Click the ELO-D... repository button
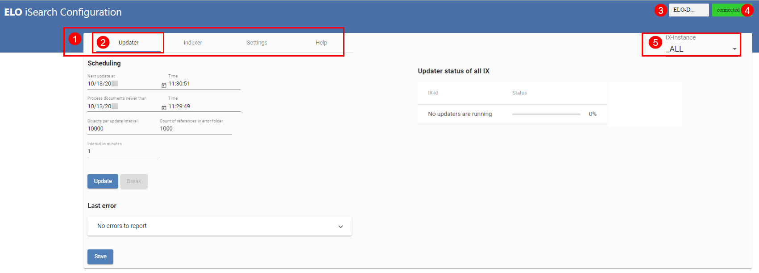The height and width of the screenshot is (273, 759). pos(688,10)
